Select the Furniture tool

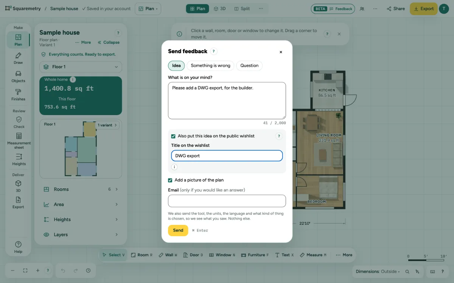255,255
